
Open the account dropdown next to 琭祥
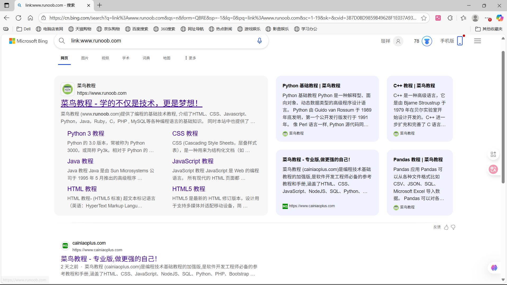(398, 41)
